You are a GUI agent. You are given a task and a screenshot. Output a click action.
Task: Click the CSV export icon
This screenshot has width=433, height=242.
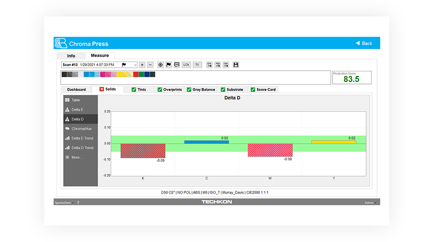point(226,65)
